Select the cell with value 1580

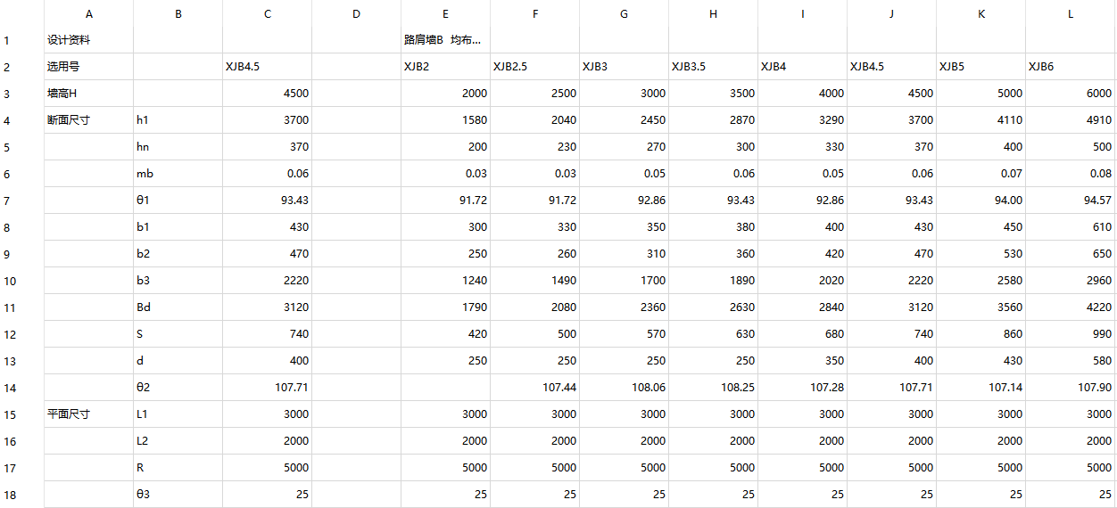pos(445,120)
